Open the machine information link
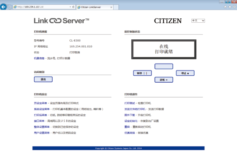The width and height of the screenshot is (237, 165). click(39, 58)
